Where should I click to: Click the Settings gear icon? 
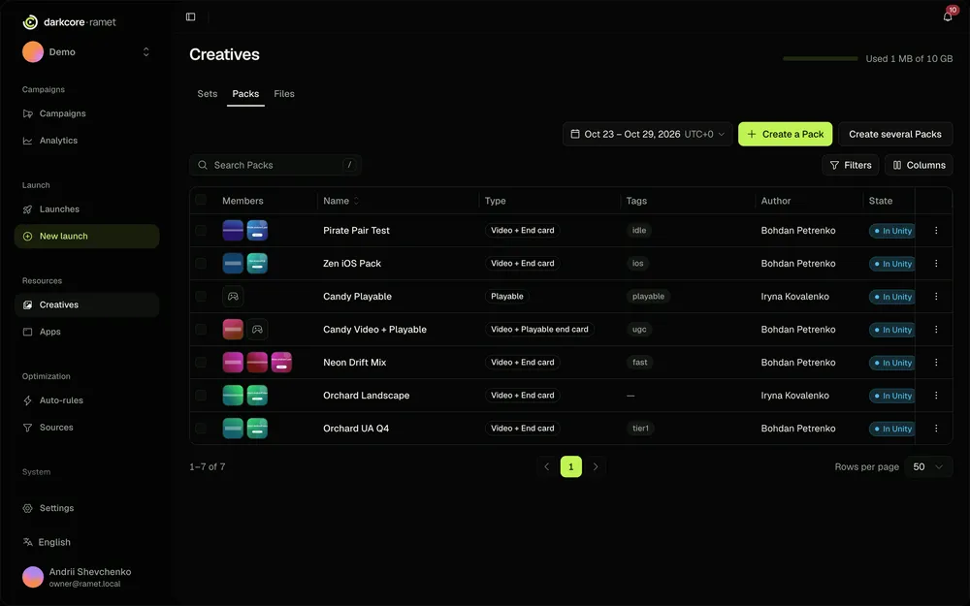28,508
